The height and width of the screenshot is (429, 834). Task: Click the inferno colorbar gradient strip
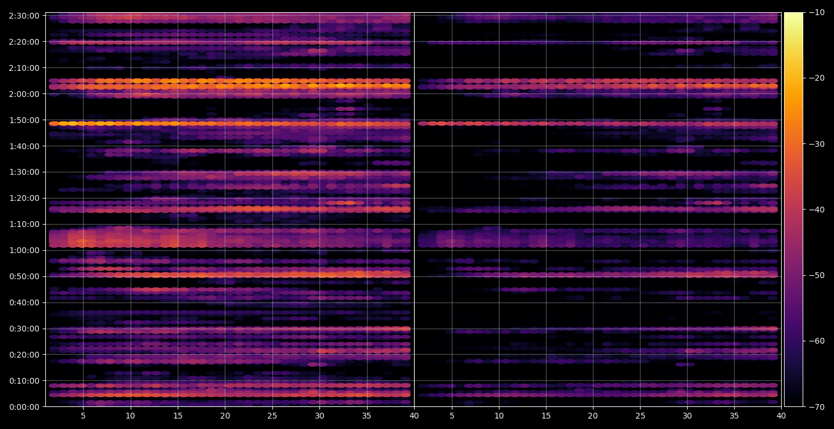[x=793, y=210]
